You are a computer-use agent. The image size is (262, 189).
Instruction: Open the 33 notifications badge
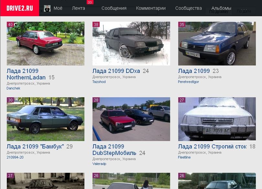click(90, 2)
